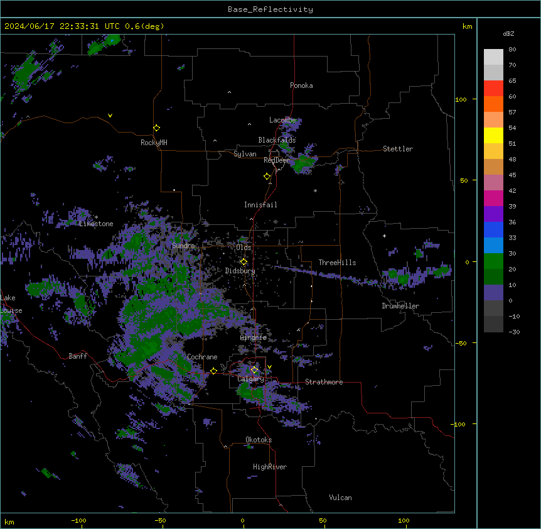Pick the light blue 30-33 dBZ swatch

pos(493,246)
